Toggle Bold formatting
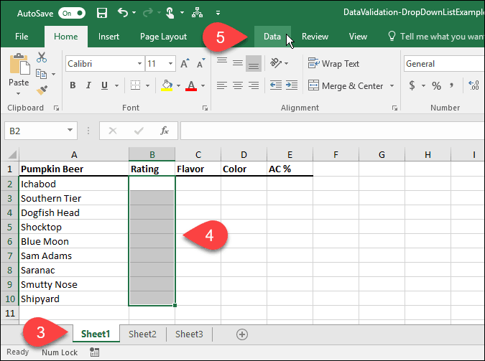The width and height of the screenshot is (485, 361). (73, 85)
